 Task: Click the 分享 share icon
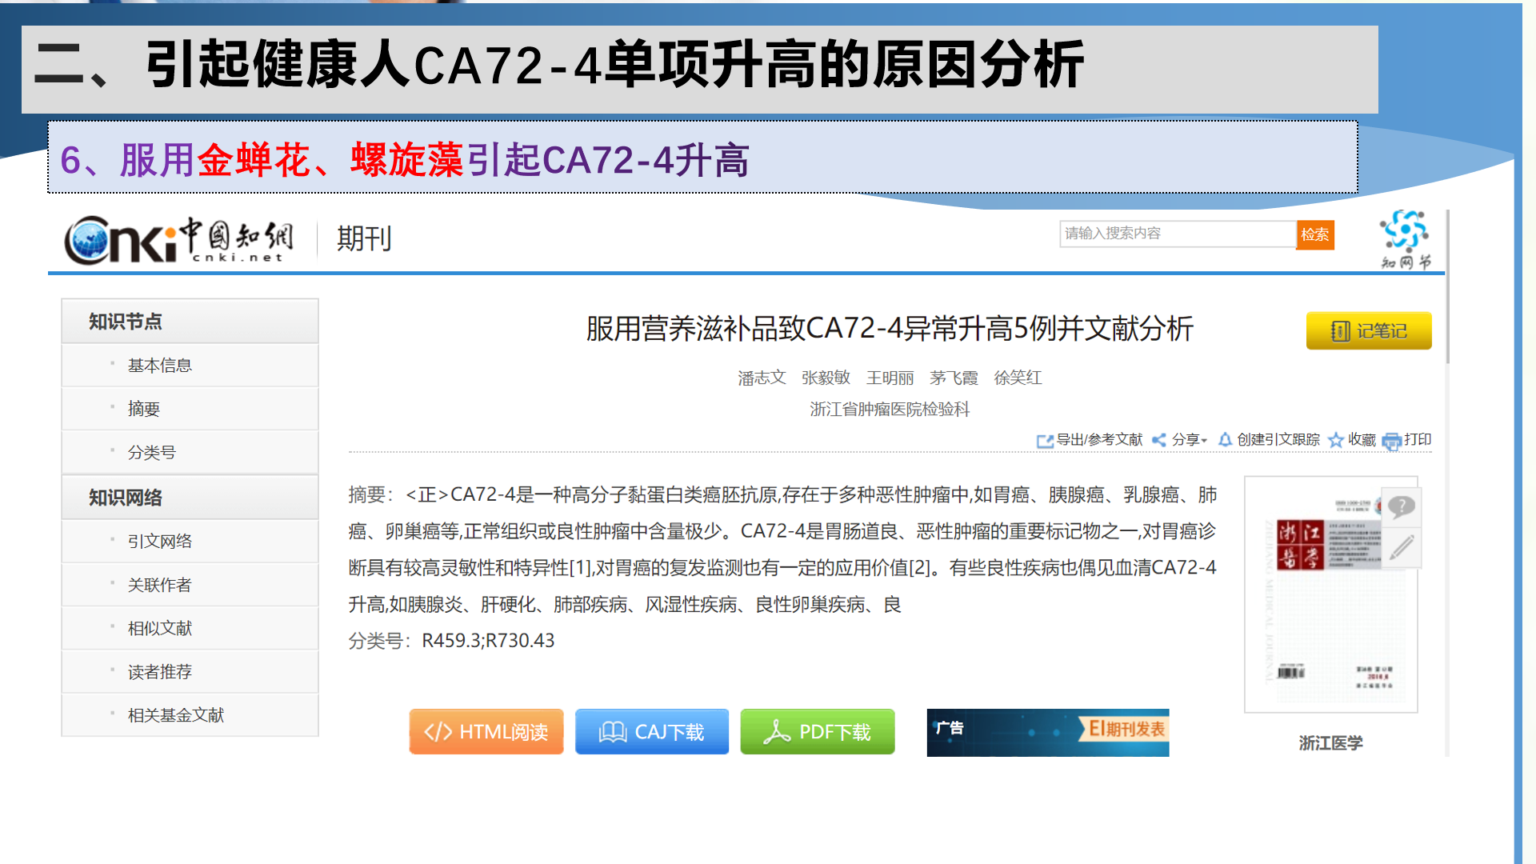coord(1158,440)
